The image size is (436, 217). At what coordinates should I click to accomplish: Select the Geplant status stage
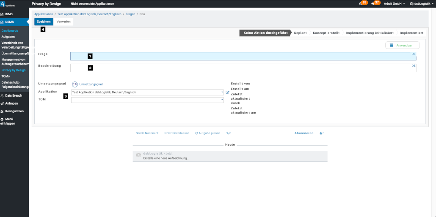coord(300,33)
